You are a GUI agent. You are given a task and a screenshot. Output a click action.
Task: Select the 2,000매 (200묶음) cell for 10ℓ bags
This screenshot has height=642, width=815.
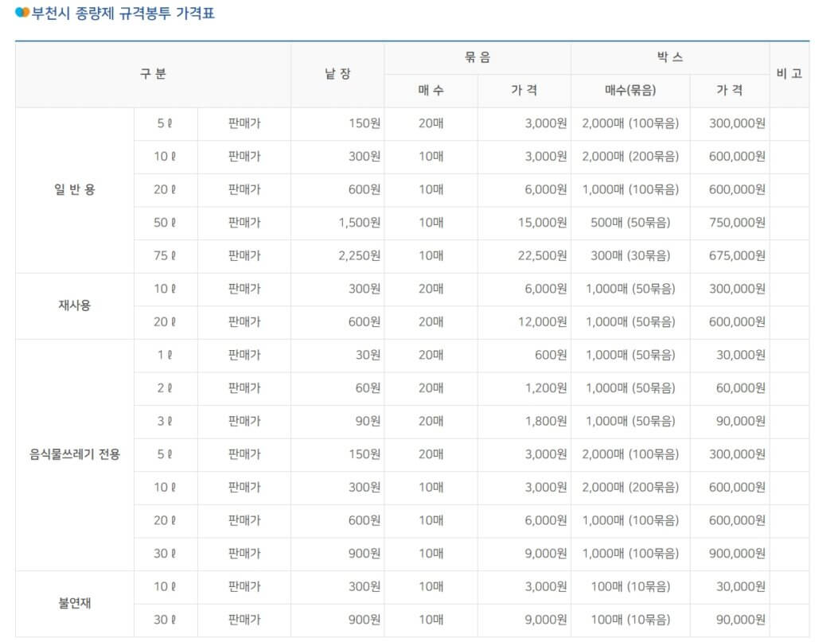pos(629,156)
